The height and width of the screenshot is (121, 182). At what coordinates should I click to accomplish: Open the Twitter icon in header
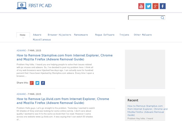(x=148, y=6)
